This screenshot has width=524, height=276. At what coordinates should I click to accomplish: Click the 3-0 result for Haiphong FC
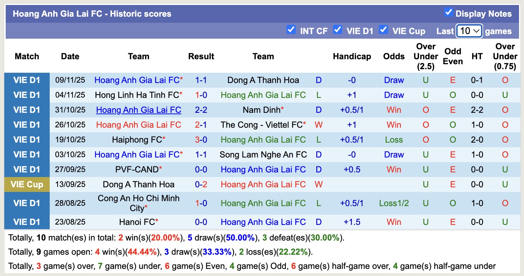(x=201, y=140)
